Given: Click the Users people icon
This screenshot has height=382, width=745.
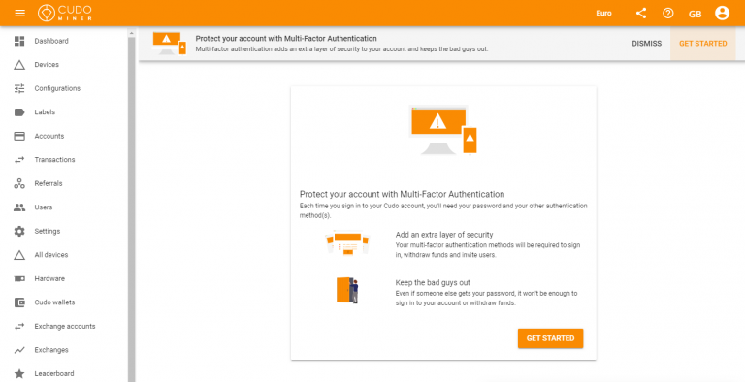Looking at the screenshot, I should [x=19, y=207].
